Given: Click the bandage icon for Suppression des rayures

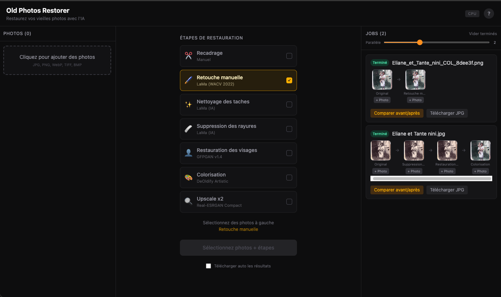Looking at the screenshot, I should tap(188, 129).
